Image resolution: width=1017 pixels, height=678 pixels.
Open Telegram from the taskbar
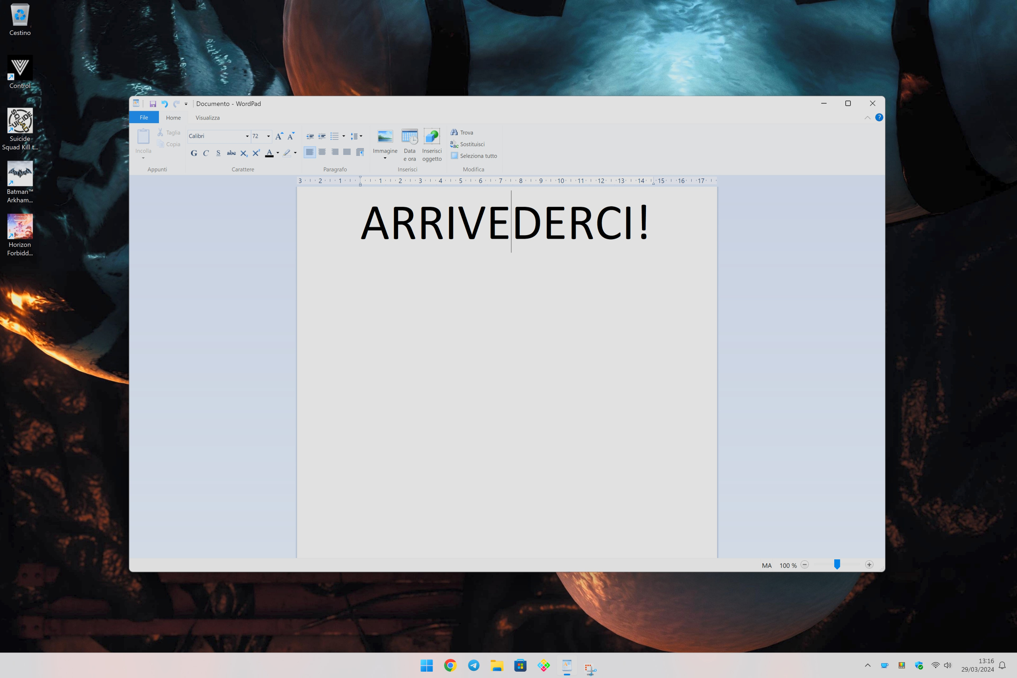[474, 666]
